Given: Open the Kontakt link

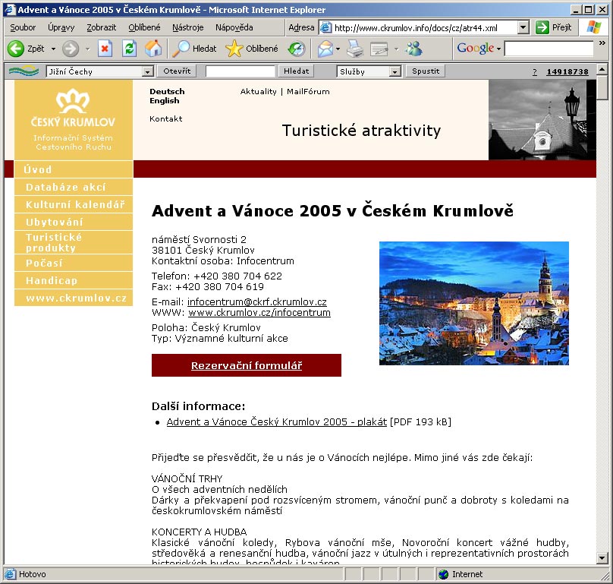Looking at the screenshot, I should [165, 118].
